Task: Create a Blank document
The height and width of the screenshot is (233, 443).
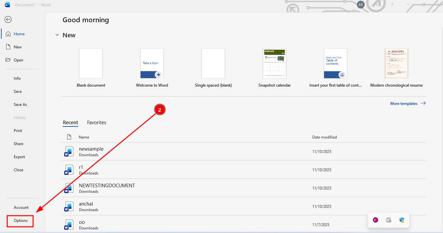Action: [91, 63]
